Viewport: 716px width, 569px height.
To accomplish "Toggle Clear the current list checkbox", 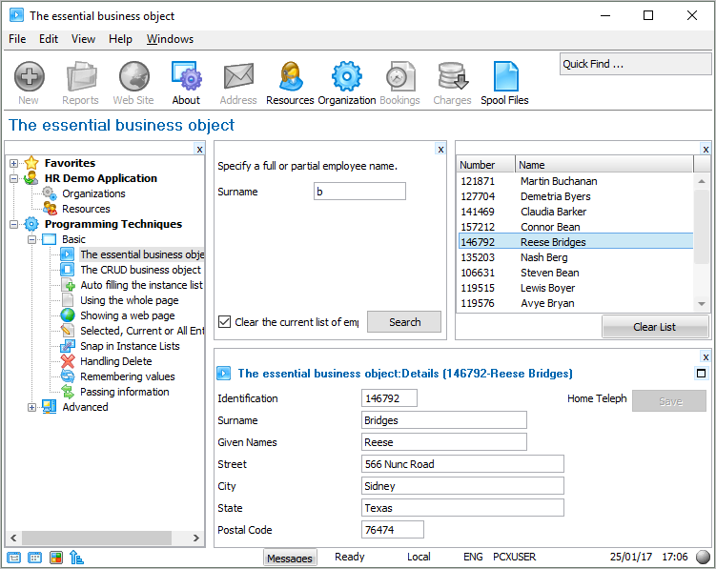I will (225, 322).
